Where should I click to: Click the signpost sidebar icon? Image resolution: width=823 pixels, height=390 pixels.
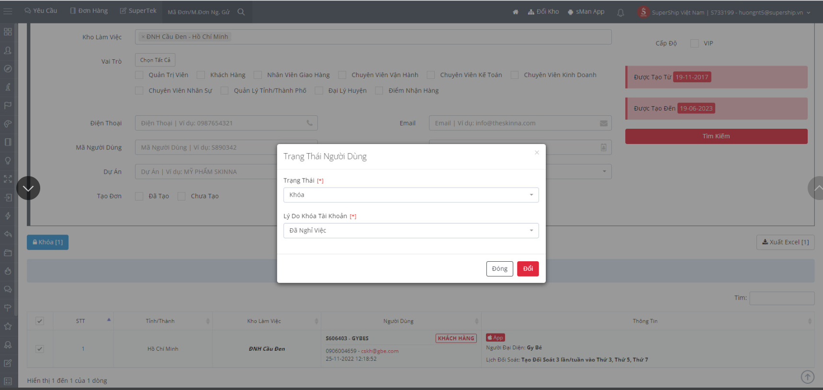tap(8, 308)
